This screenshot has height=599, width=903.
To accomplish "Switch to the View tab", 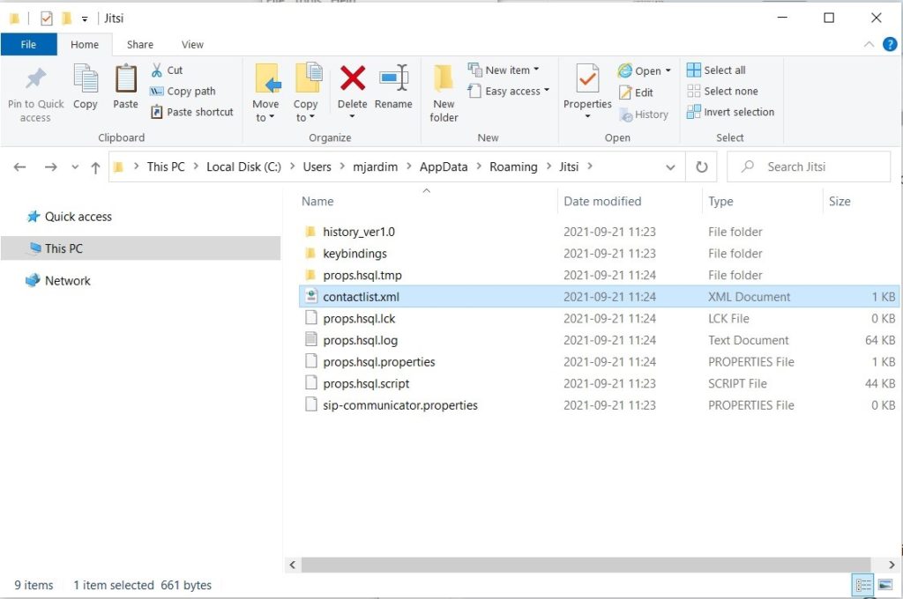I will 192,44.
